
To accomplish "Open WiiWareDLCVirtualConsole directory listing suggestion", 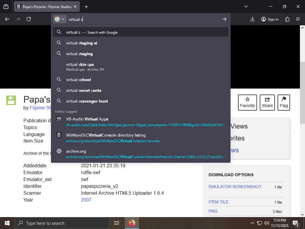I will [x=141, y=138].
